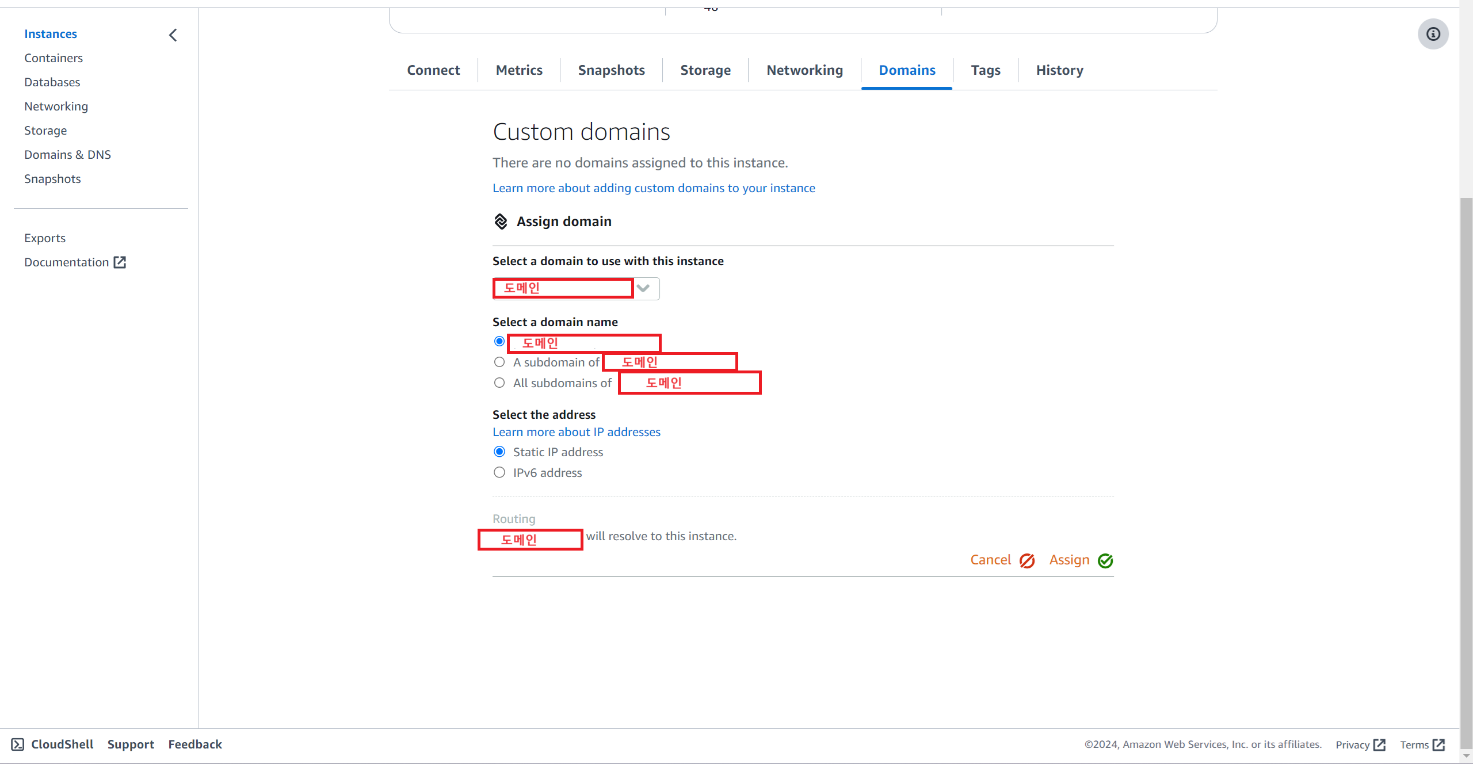Switch to the Networking tab
This screenshot has width=1473, height=764.
tap(804, 70)
